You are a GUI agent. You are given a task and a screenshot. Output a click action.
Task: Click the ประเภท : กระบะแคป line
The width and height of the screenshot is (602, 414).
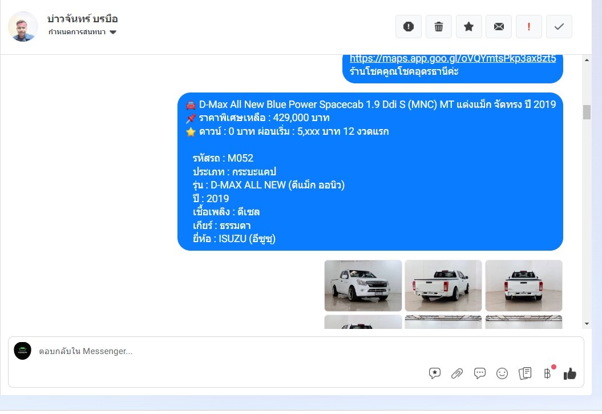[x=235, y=172]
